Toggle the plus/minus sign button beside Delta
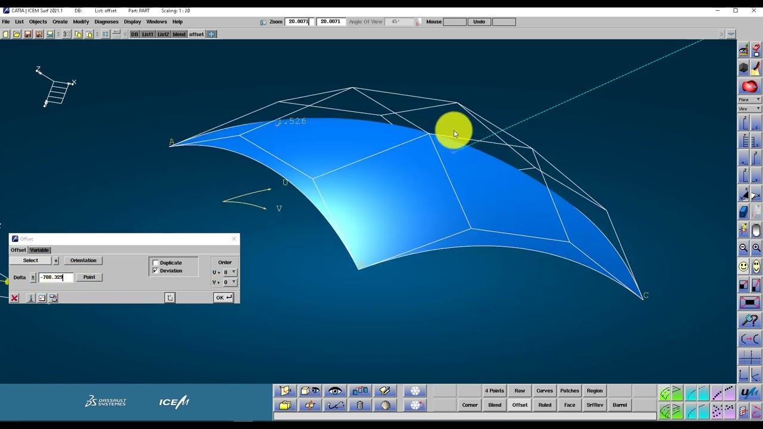This screenshot has width=763, height=429. [33, 277]
